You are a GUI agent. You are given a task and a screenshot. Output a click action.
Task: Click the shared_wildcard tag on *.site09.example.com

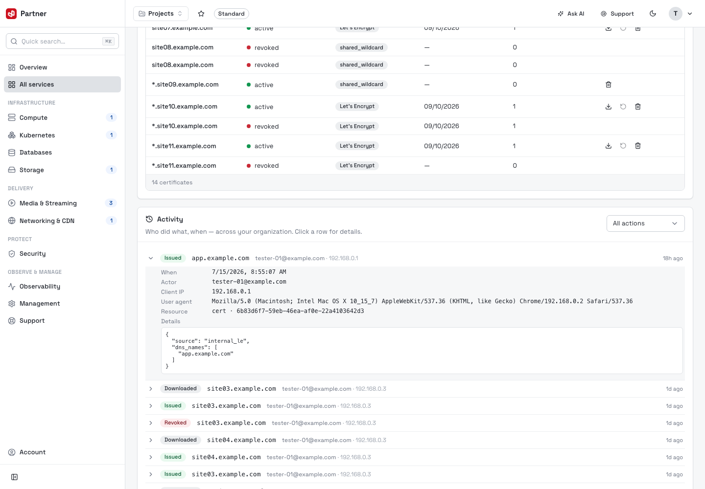tap(361, 85)
